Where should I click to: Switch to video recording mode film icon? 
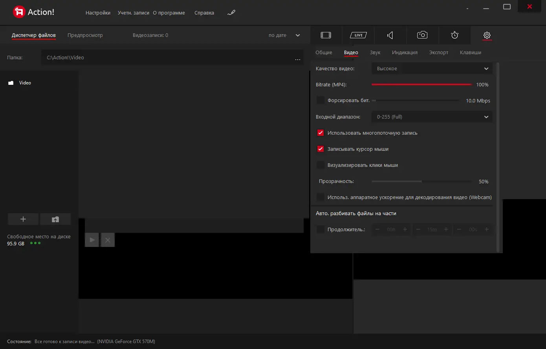pyautogui.click(x=326, y=35)
